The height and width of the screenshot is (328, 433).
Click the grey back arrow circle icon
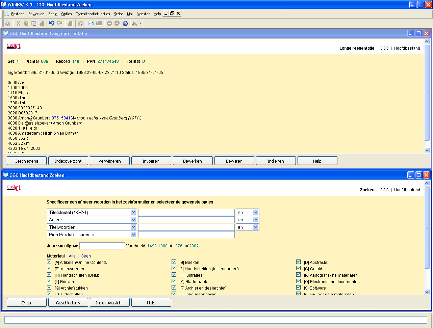click(x=109, y=23)
